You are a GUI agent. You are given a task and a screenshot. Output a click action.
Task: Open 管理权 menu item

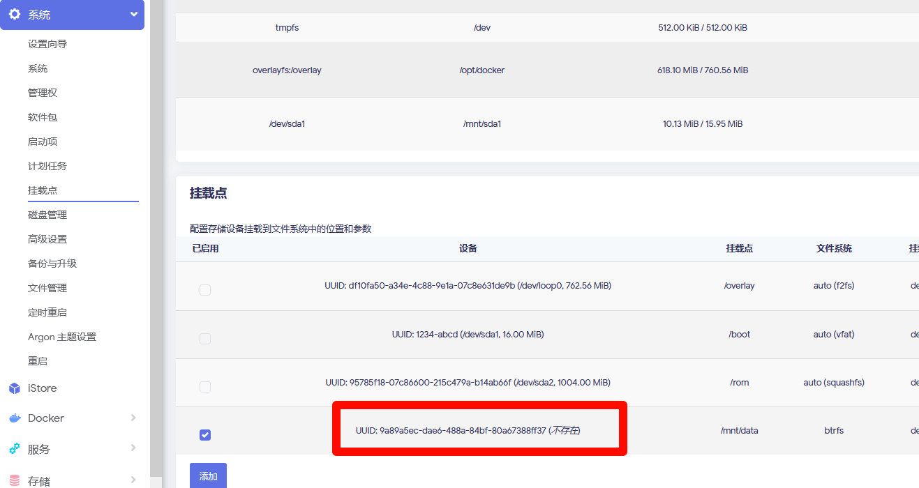(x=43, y=93)
